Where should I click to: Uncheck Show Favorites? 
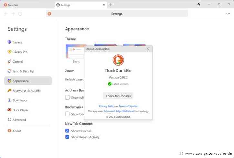pyautogui.click(x=67, y=131)
